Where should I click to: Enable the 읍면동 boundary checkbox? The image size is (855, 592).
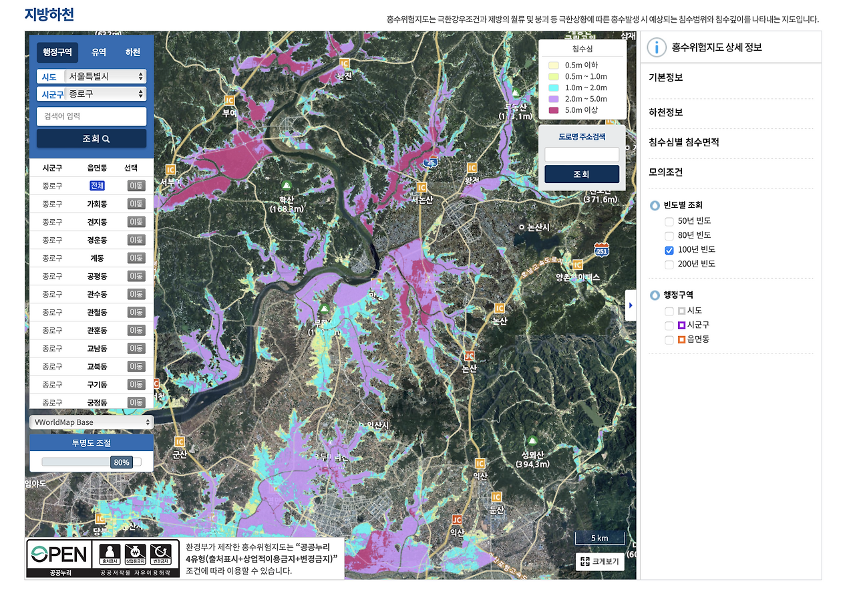669,339
